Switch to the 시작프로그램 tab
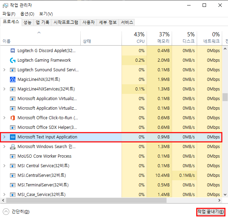228x220 pixels. point(66,22)
